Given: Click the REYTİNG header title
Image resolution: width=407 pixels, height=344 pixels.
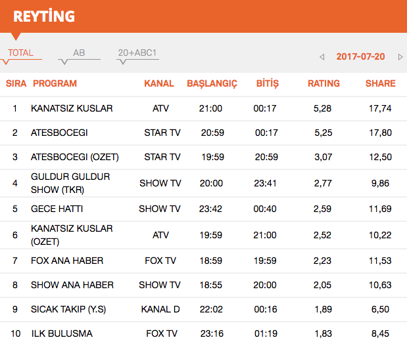Looking at the screenshot, I should point(44,16).
